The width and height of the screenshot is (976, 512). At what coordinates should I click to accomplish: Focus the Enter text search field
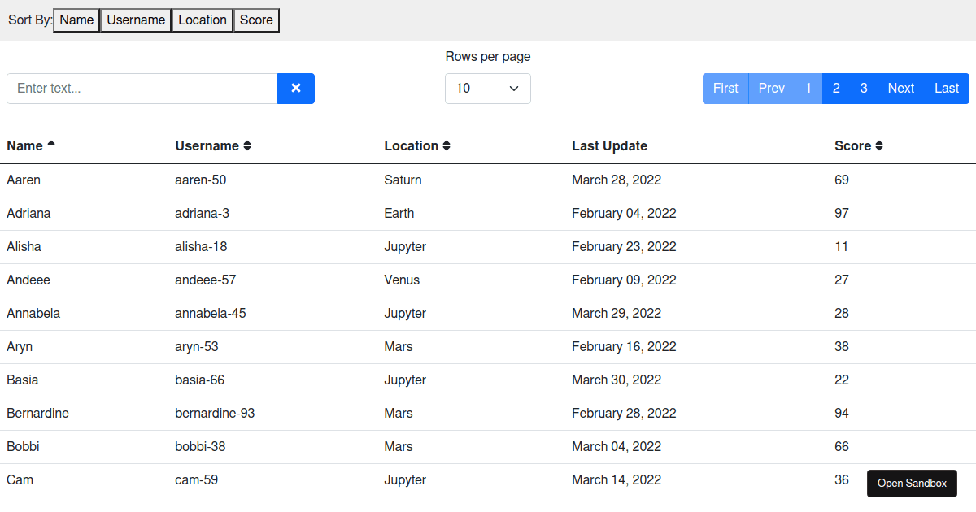click(x=142, y=89)
